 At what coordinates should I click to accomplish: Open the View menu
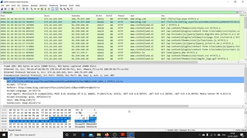14,5
